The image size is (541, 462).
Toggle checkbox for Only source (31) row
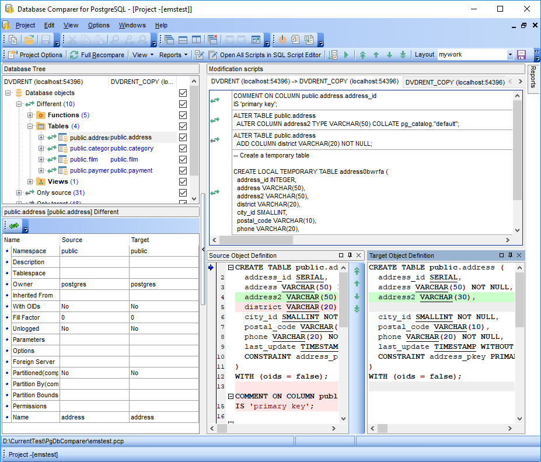[x=183, y=192]
